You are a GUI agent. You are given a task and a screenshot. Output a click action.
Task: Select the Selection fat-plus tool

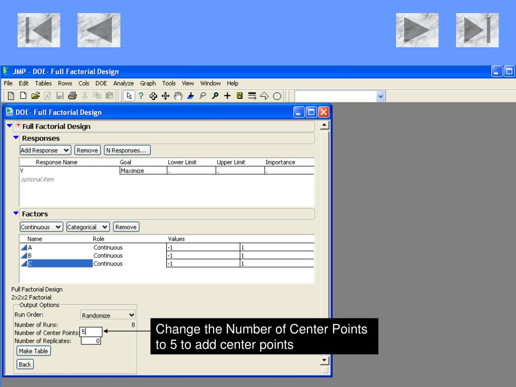pos(153,96)
